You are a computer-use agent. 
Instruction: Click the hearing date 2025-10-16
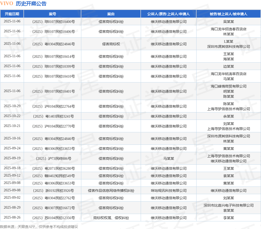[x=12, y=138]
